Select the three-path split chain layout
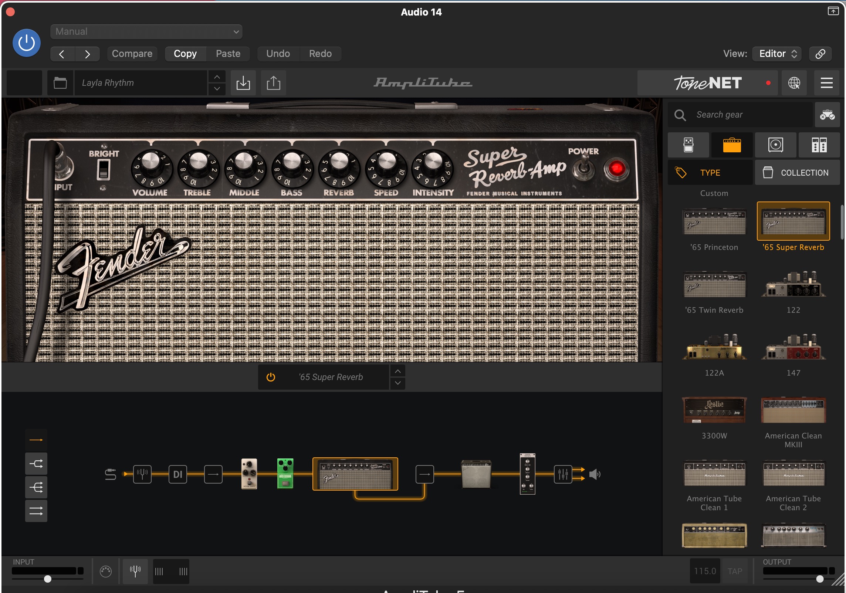Viewport: 846px width, 593px height. pos(36,487)
